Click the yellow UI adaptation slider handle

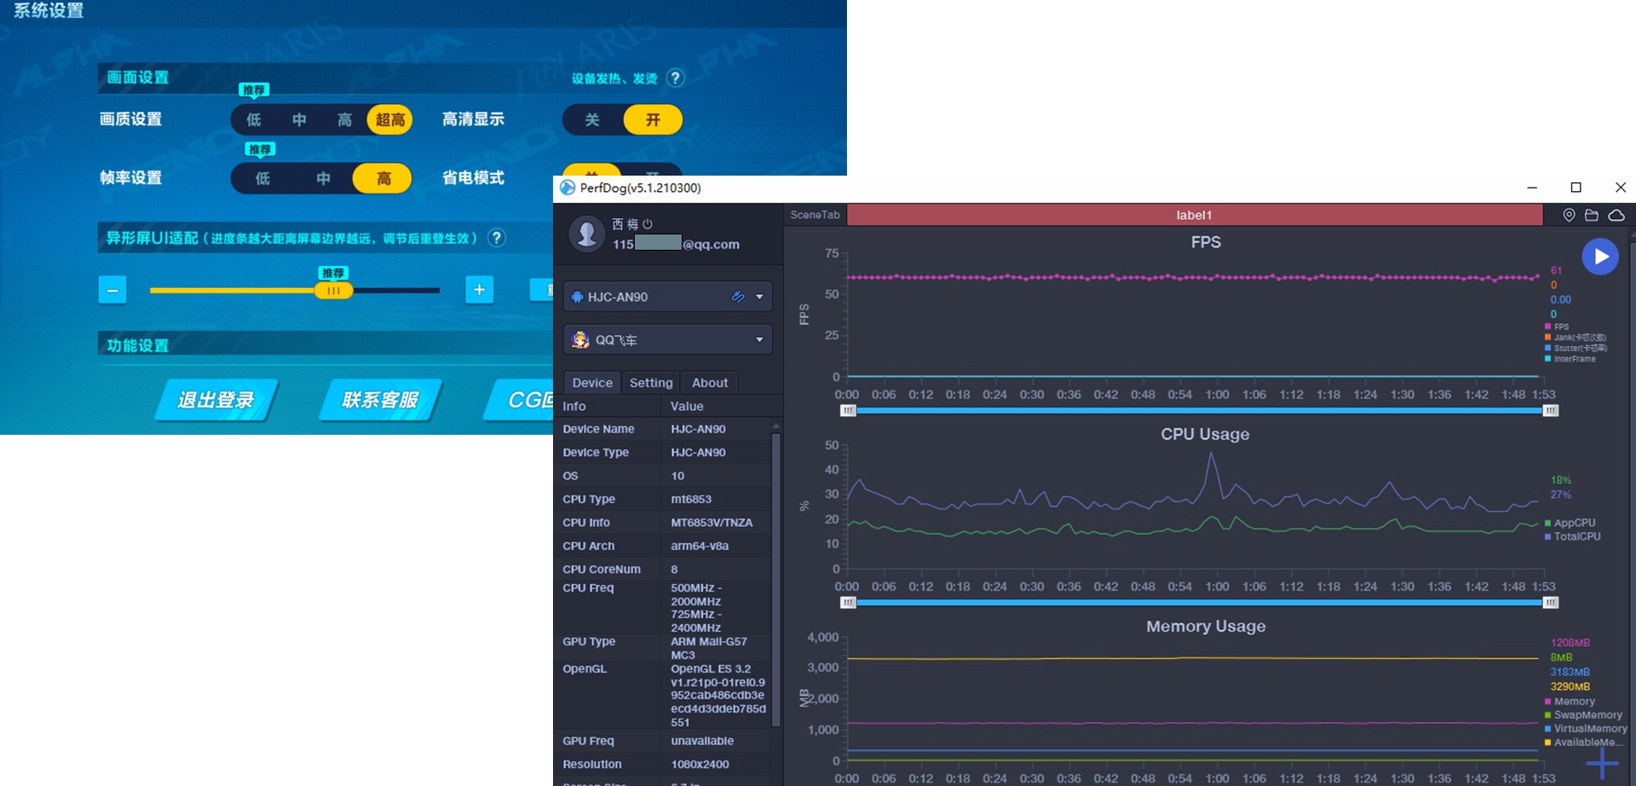333,291
